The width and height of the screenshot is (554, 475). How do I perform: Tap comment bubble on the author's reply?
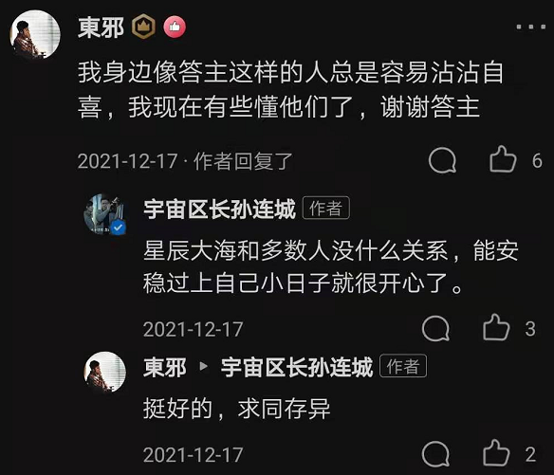[x=435, y=328]
